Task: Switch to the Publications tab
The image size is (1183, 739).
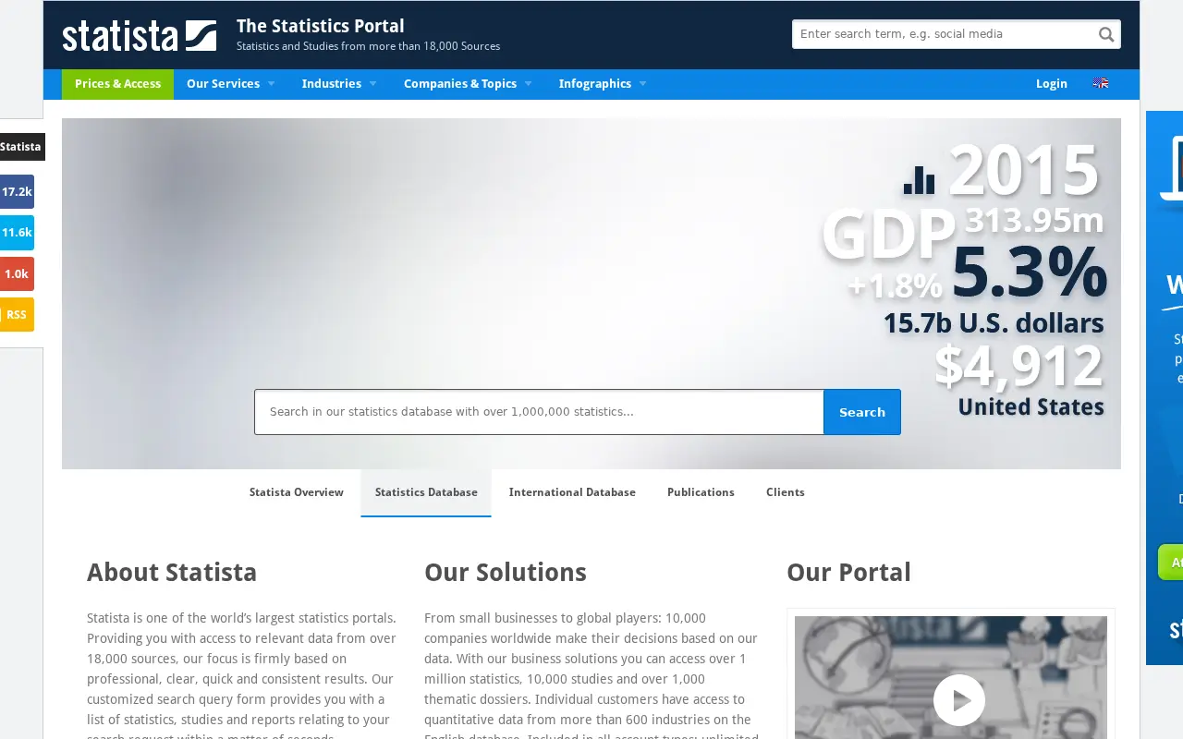Action: [701, 492]
